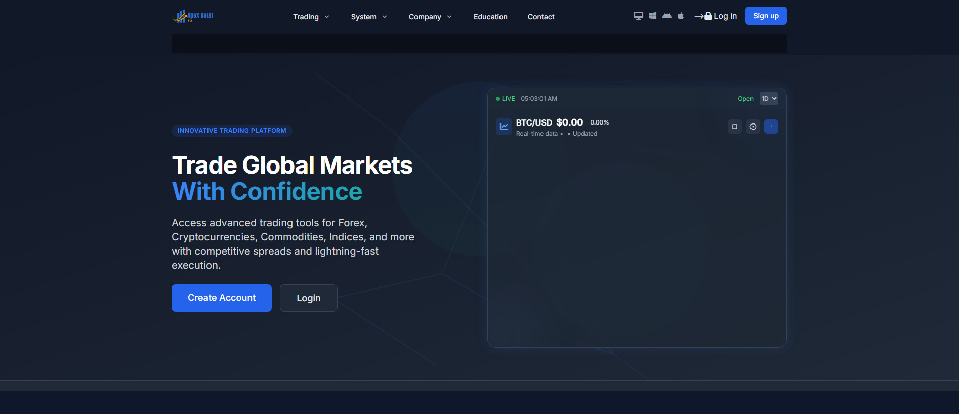Click the 0.00% change value

[600, 122]
